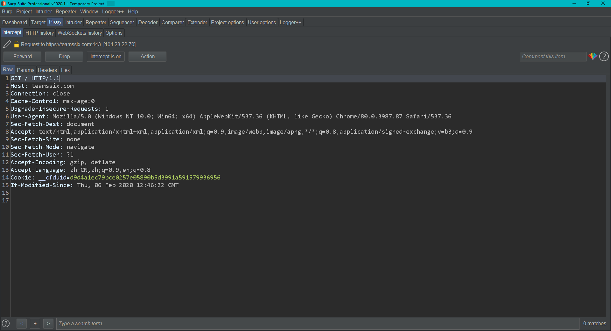Viewport: 611px width, 331px height.
Task: Open the HTTP history sub-tab
Action: [39, 33]
